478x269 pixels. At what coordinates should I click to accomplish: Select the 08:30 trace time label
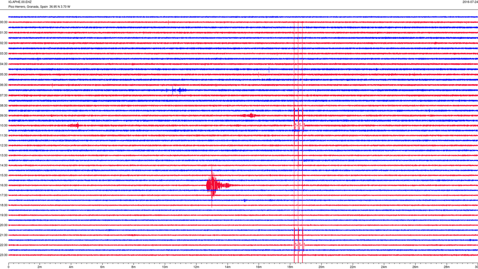[3, 106]
